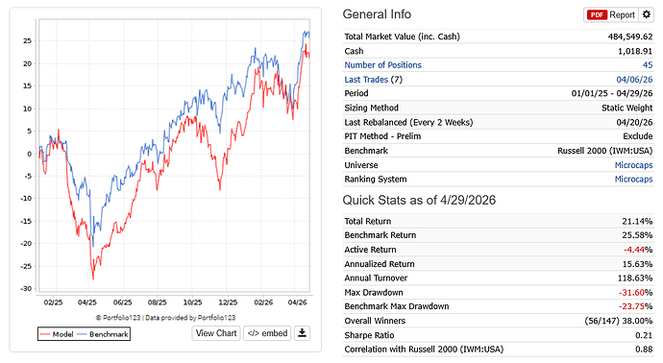Click the Quick Stats as of 4/29/2026 heading

(419, 200)
